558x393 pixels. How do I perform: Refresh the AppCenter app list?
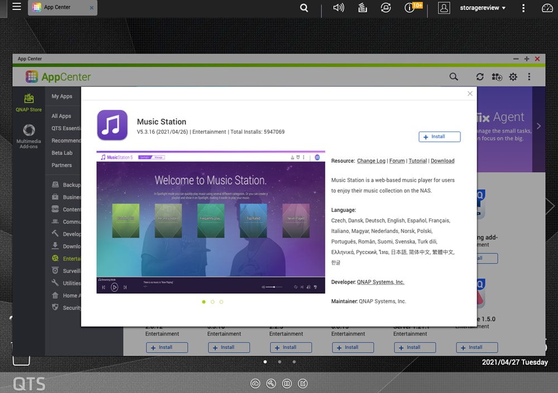480,76
